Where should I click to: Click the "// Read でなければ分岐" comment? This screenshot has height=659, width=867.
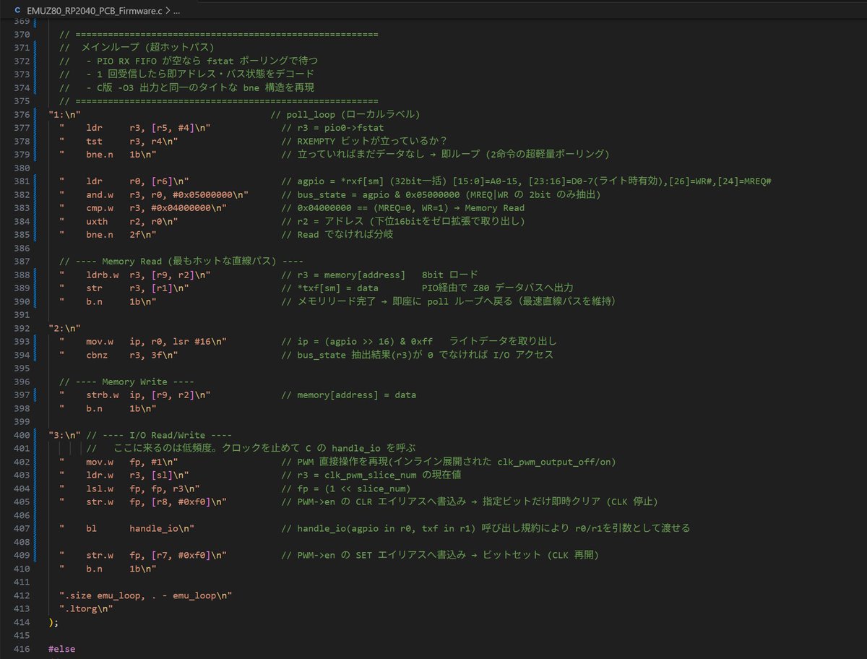(x=338, y=235)
